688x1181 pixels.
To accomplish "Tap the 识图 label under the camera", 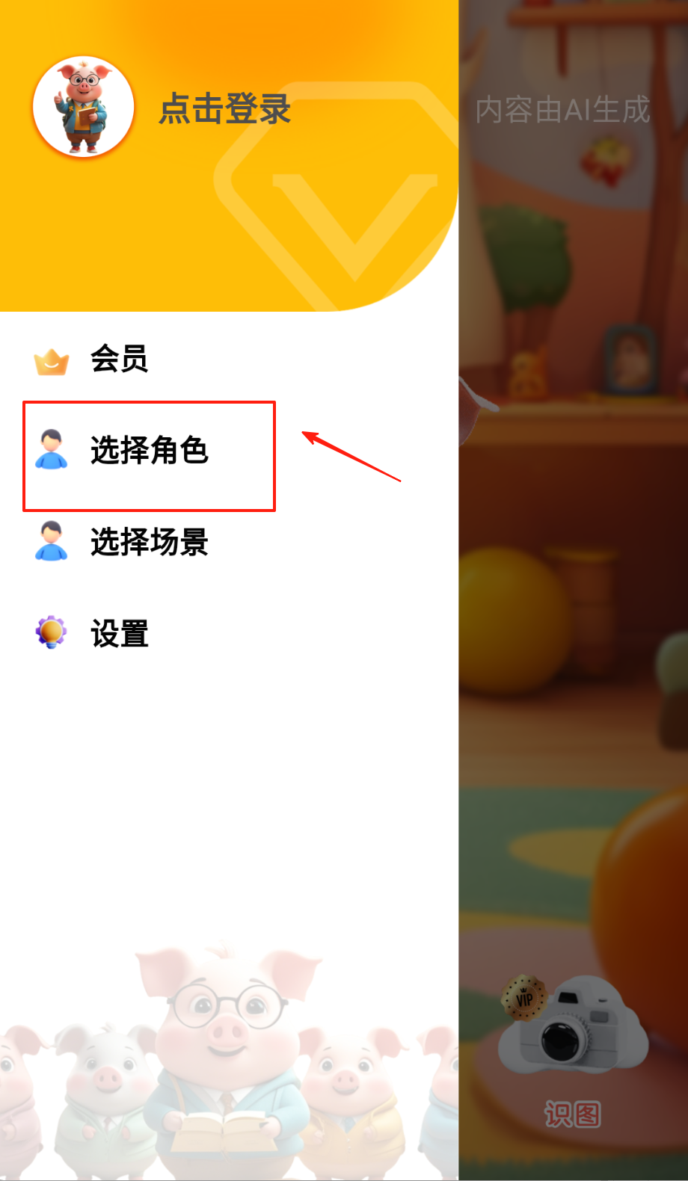I will [x=573, y=1114].
